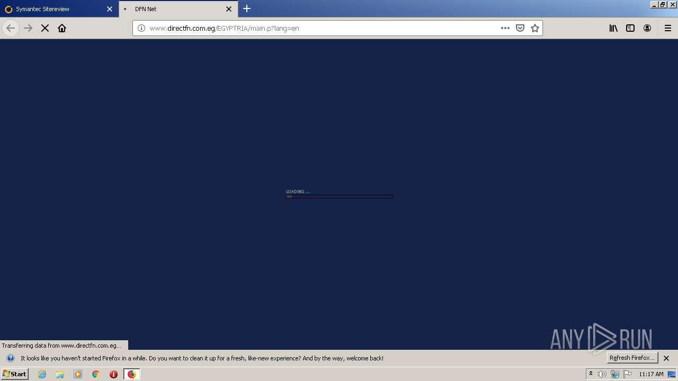Open the Firefox hamburger menu
678x381 pixels.
click(x=668, y=28)
